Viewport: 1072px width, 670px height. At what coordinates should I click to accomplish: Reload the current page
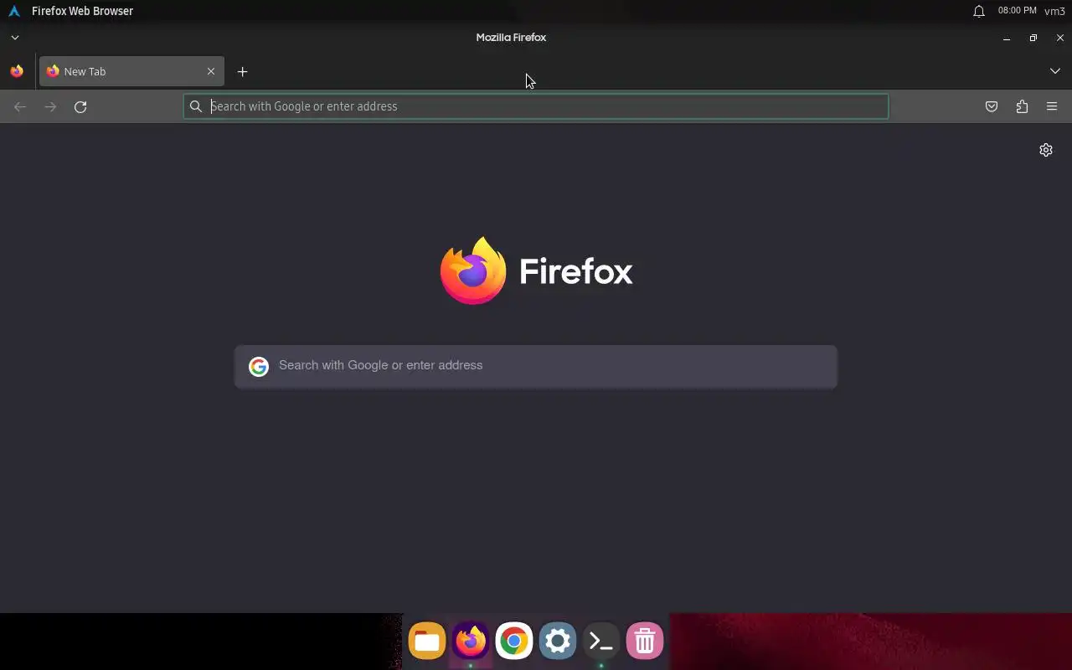click(80, 106)
